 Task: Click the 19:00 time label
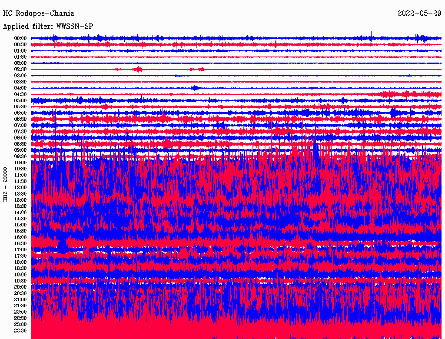[20, 275]
